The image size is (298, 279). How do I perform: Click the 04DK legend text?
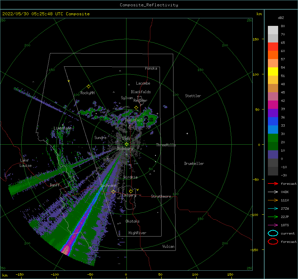[x=285, y=192]
